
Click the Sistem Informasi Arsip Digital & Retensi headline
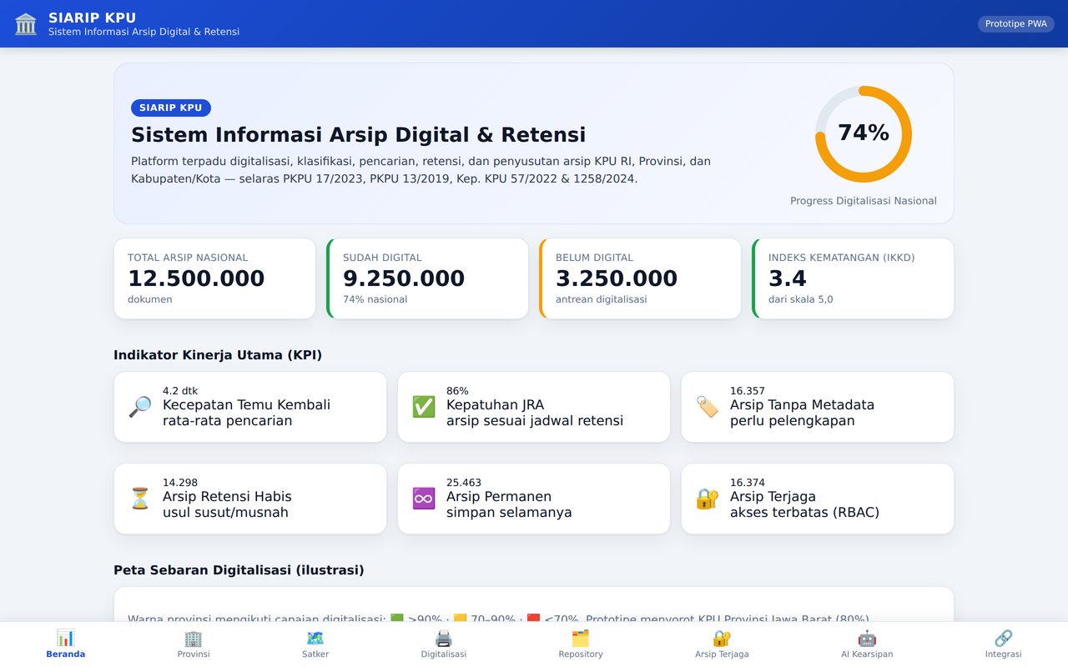(359, 135)
